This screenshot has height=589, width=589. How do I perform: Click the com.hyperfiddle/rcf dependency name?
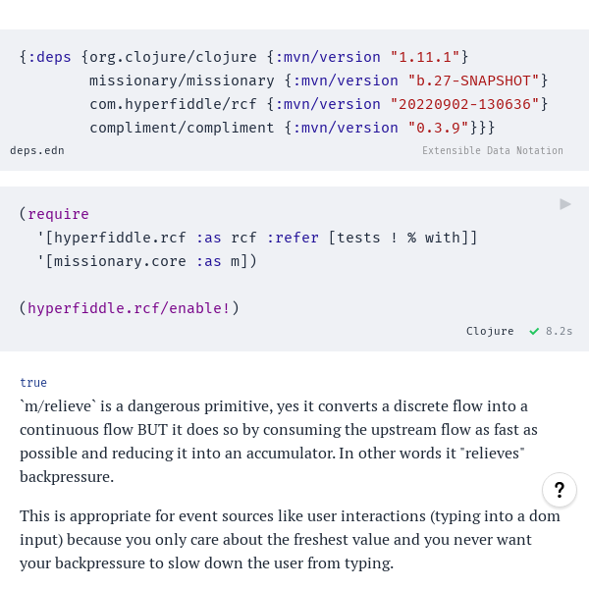(173, 104)
